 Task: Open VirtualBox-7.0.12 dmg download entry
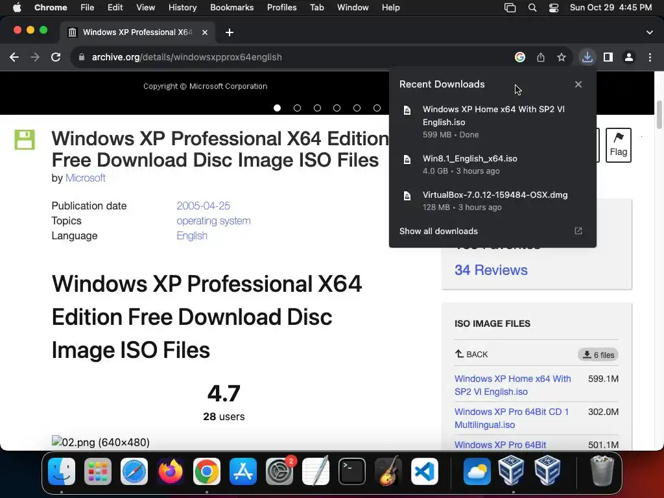(x=493, y=201)
